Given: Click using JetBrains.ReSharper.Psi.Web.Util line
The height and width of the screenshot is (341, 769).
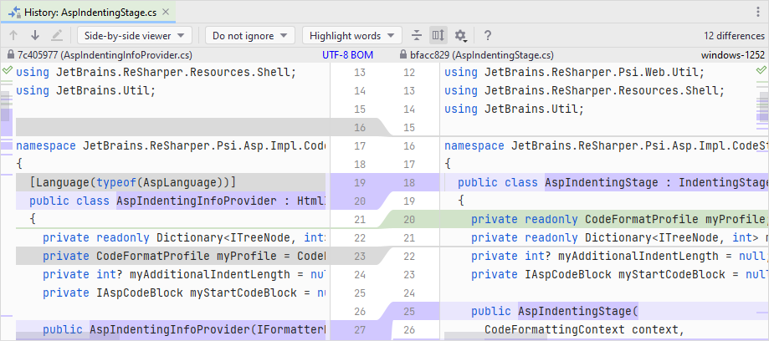Looking at the screenshot, I should [x=574, y=73].
